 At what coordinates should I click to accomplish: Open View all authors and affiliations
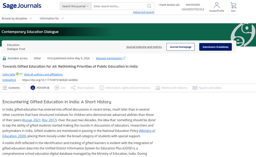pyautogui.click(x=43, y=75)
